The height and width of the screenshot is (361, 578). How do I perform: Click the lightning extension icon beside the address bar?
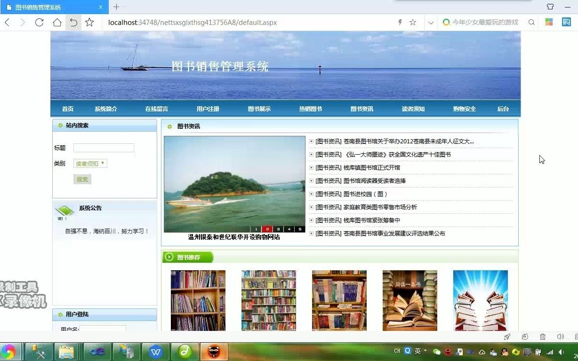click(400, 22)
